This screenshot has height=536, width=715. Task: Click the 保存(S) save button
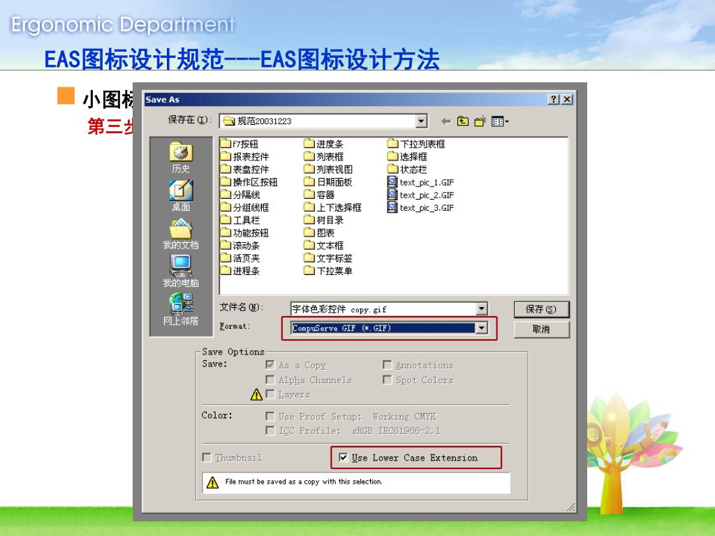point(541,309)
